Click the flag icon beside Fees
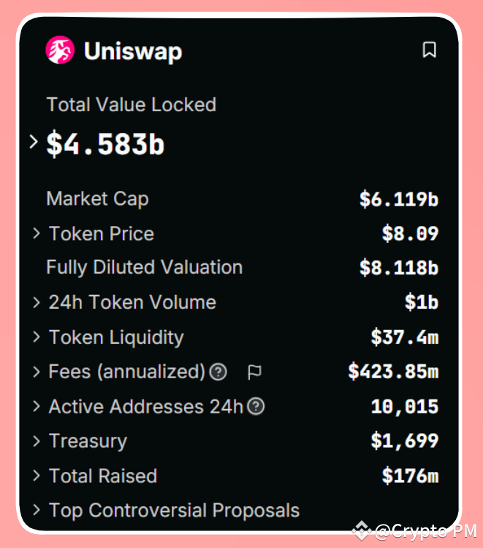The height and width of the screenshot is (548, 483). click(x=254, y=372)
